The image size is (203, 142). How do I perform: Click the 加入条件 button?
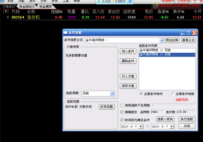128,51
